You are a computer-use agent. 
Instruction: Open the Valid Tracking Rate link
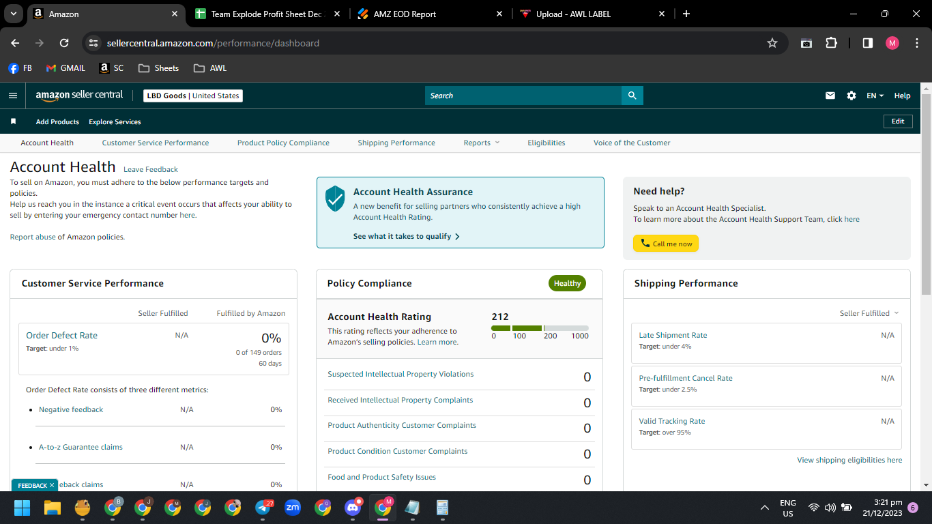coord(672,421)
